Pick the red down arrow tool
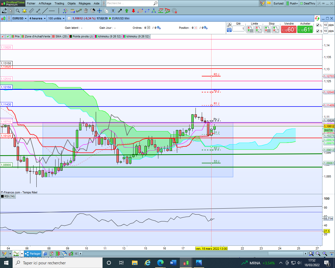335x268 pixels. click(133, 11)
